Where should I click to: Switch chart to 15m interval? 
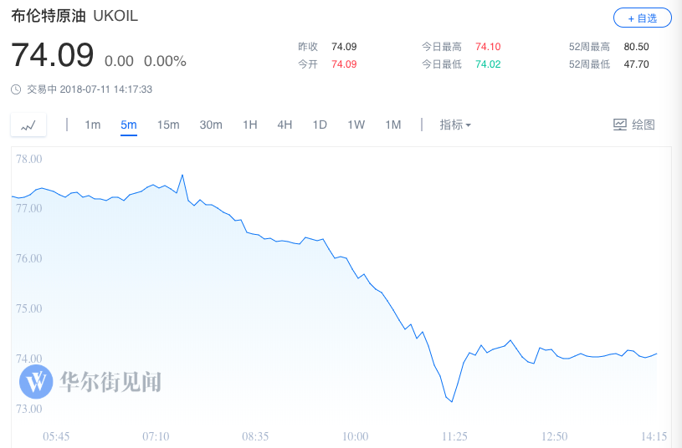168,125
